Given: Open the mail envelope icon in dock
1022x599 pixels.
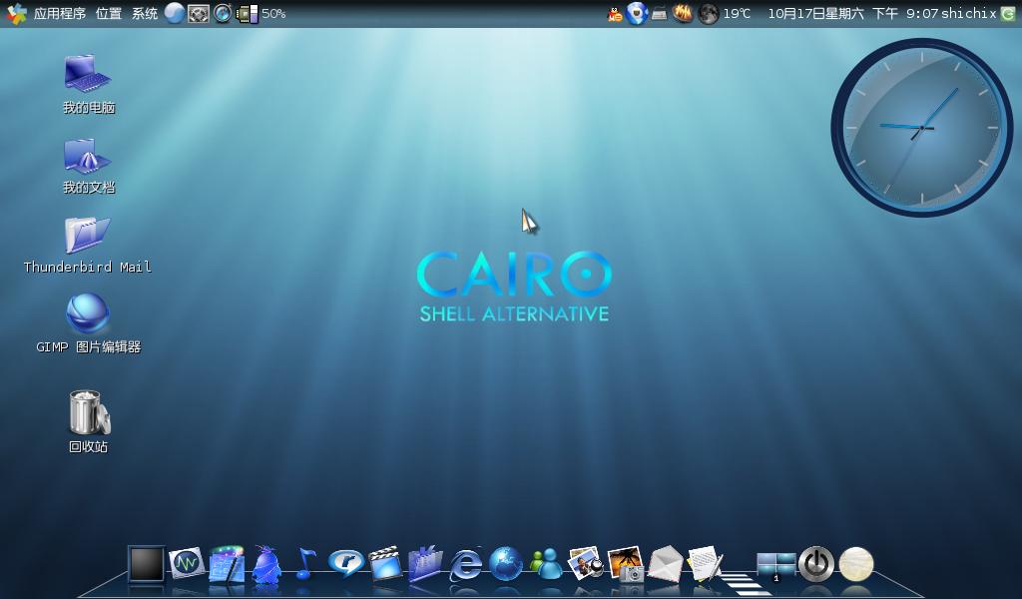Looking at the screenshot, I should (665, 564).
